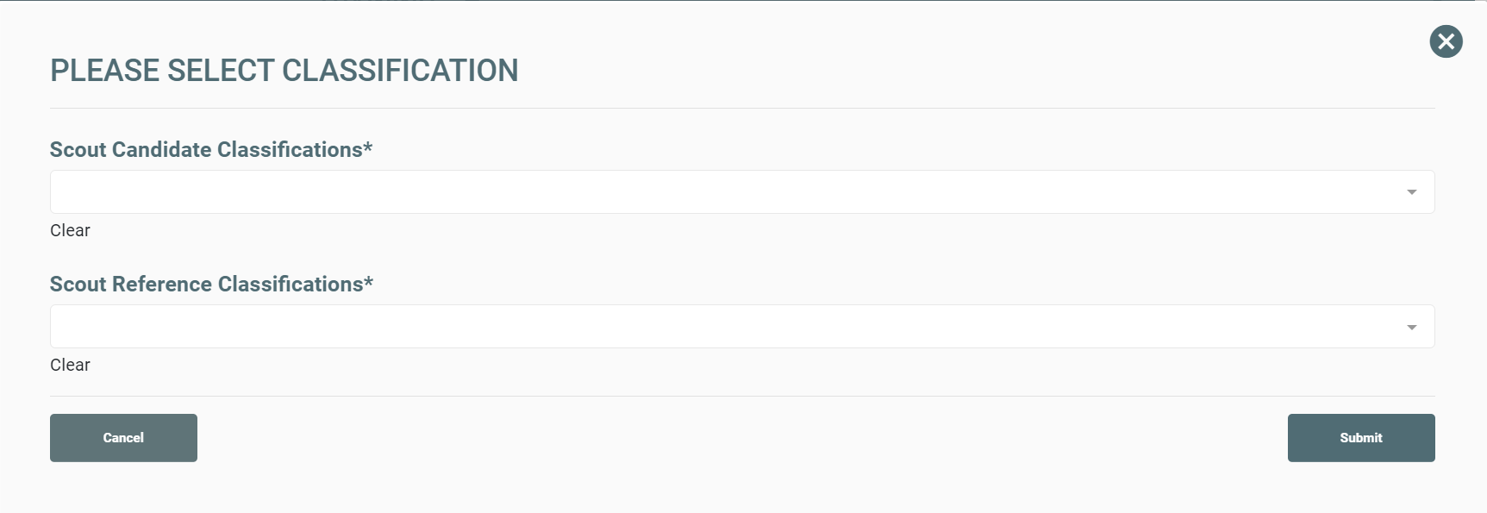Screen dimensions: 1487x513
Task: Open the Scout Reference Classifications dropdown
Action: pyautogui.click(x=742, y=326)
